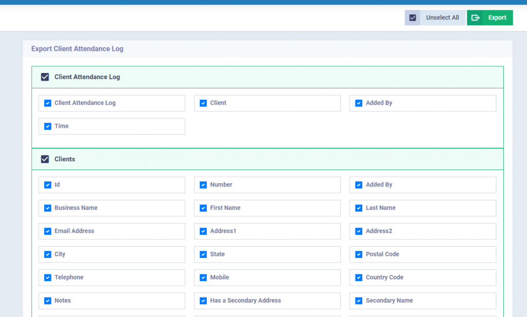Uncheck the Client Attendance Log section header checkbox
527x317 pixels.
click(x=45, y=77)
